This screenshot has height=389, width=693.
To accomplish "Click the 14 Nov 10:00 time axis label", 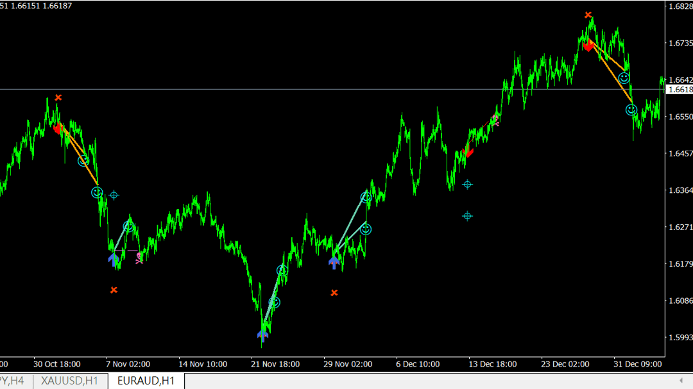I will click(203, 364).
